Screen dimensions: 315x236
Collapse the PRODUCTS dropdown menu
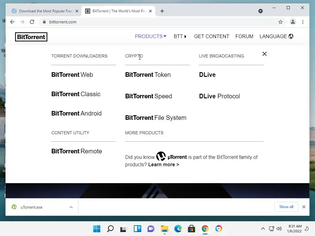click(150, 36)
